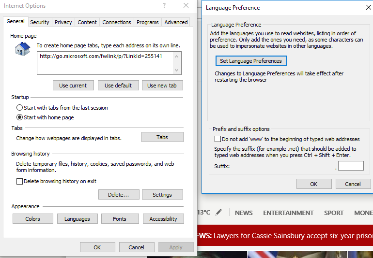Close the Internet Options dialog
This screenshot has height=258, width=373.
[x=186, y=5]
